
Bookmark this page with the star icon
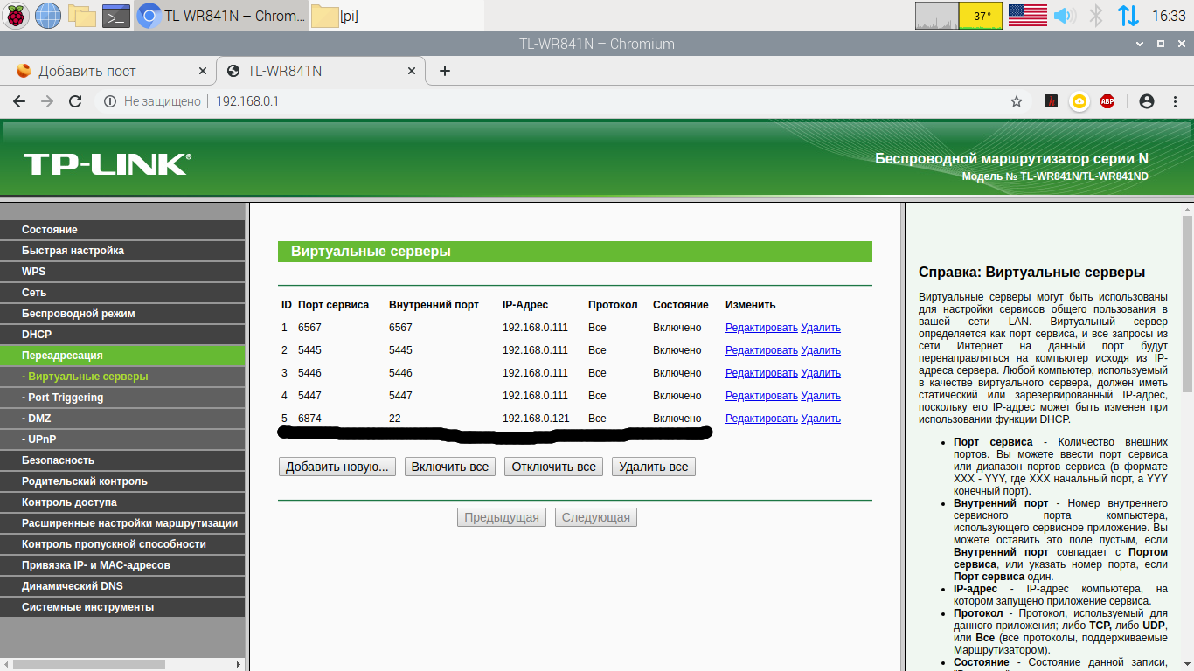point(1017,101)
